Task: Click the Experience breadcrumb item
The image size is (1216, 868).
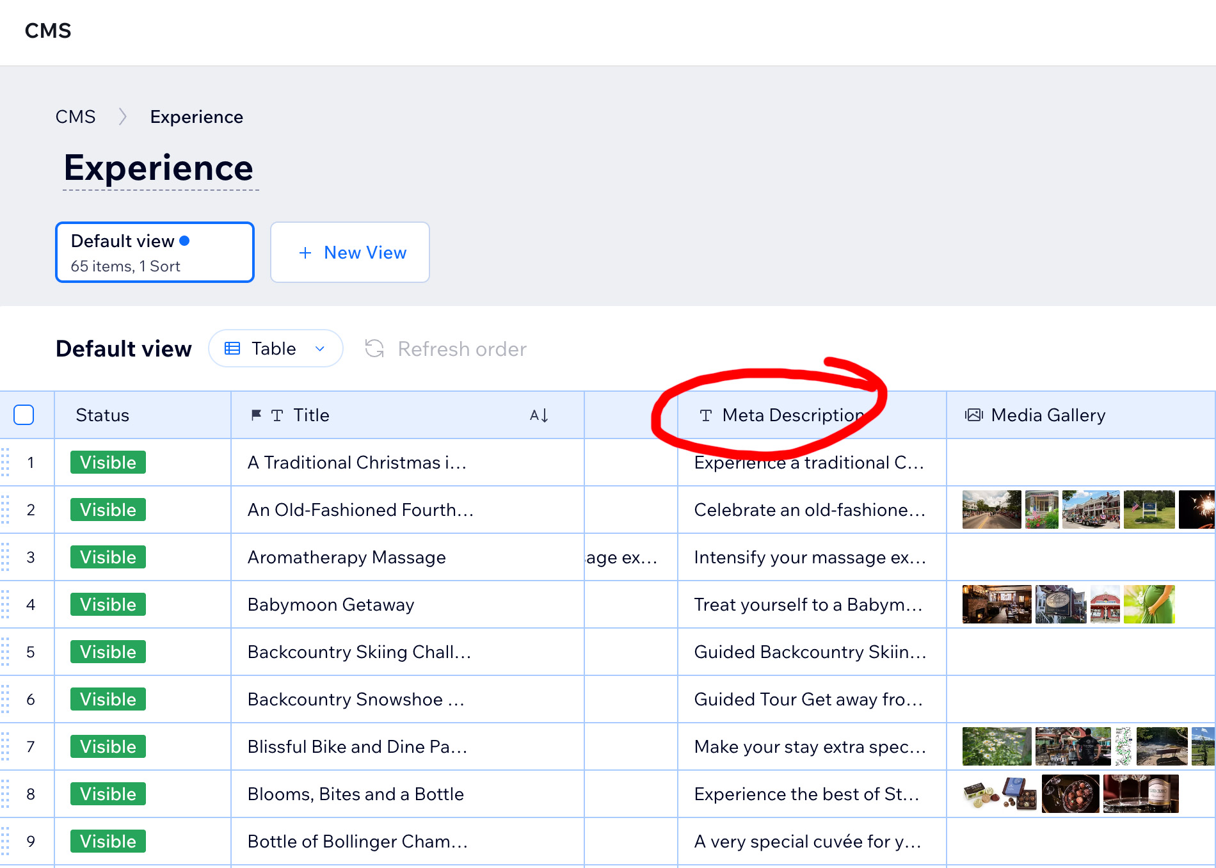Action: pyautogui.click(x=196, y=117)
